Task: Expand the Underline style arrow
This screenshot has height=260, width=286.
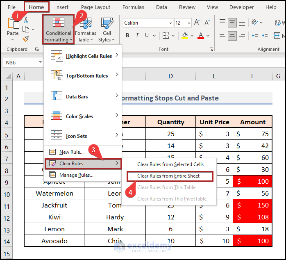Action: click(154, 36)
